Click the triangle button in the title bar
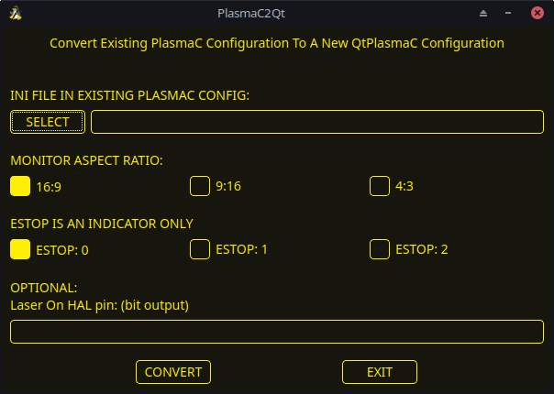The width and height of the screenshot is (554, 394). [x=483, y=14]
